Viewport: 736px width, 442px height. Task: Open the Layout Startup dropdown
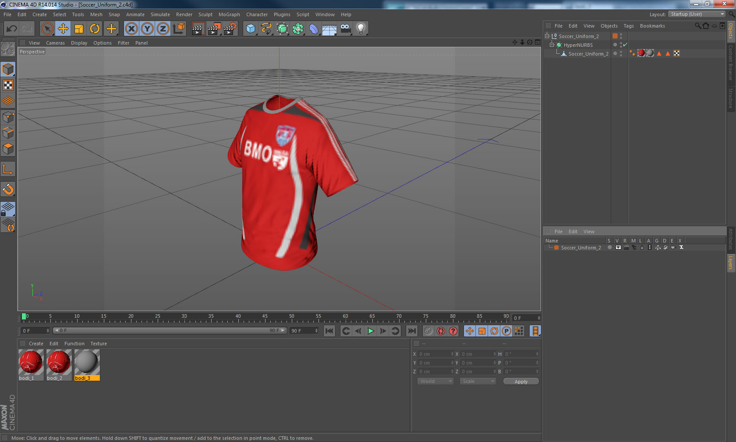click(697, 14)
